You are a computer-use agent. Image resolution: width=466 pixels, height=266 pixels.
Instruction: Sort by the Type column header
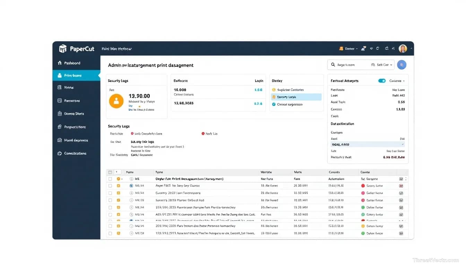pos(159,172)
